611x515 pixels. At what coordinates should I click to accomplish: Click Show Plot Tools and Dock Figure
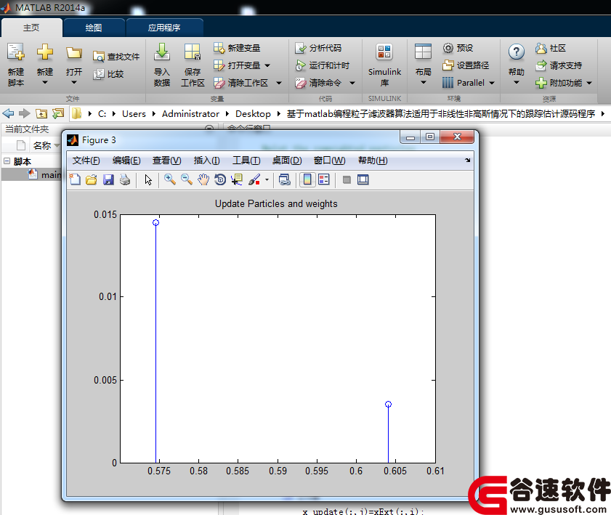coord(363,179)
